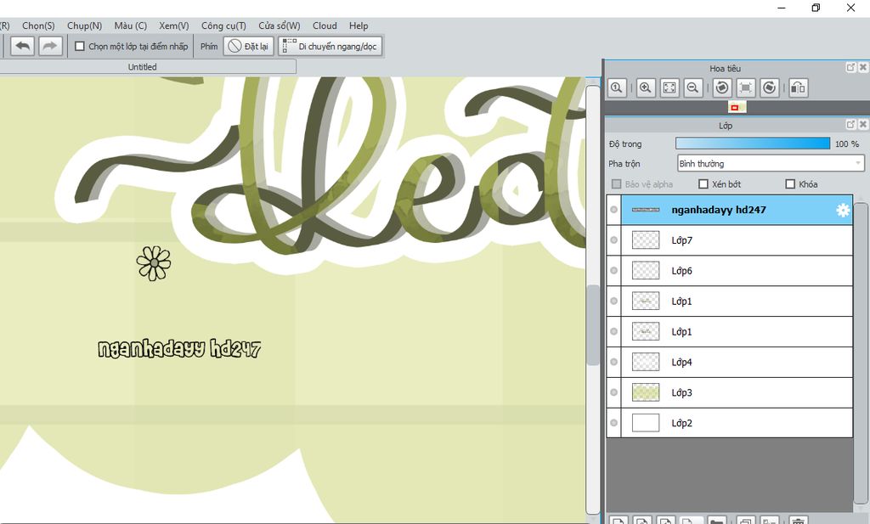The width and height of the screenshot is (870, 524).
Task: Maximize or restore the application window
Action: tap(816, 8)
